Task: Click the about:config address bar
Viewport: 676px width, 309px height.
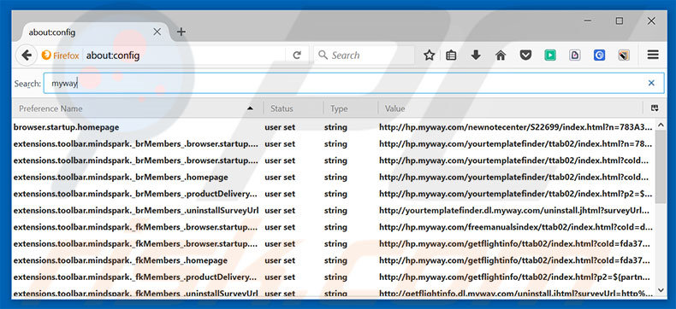Action: pyautogui.click(x=185, y=55)
